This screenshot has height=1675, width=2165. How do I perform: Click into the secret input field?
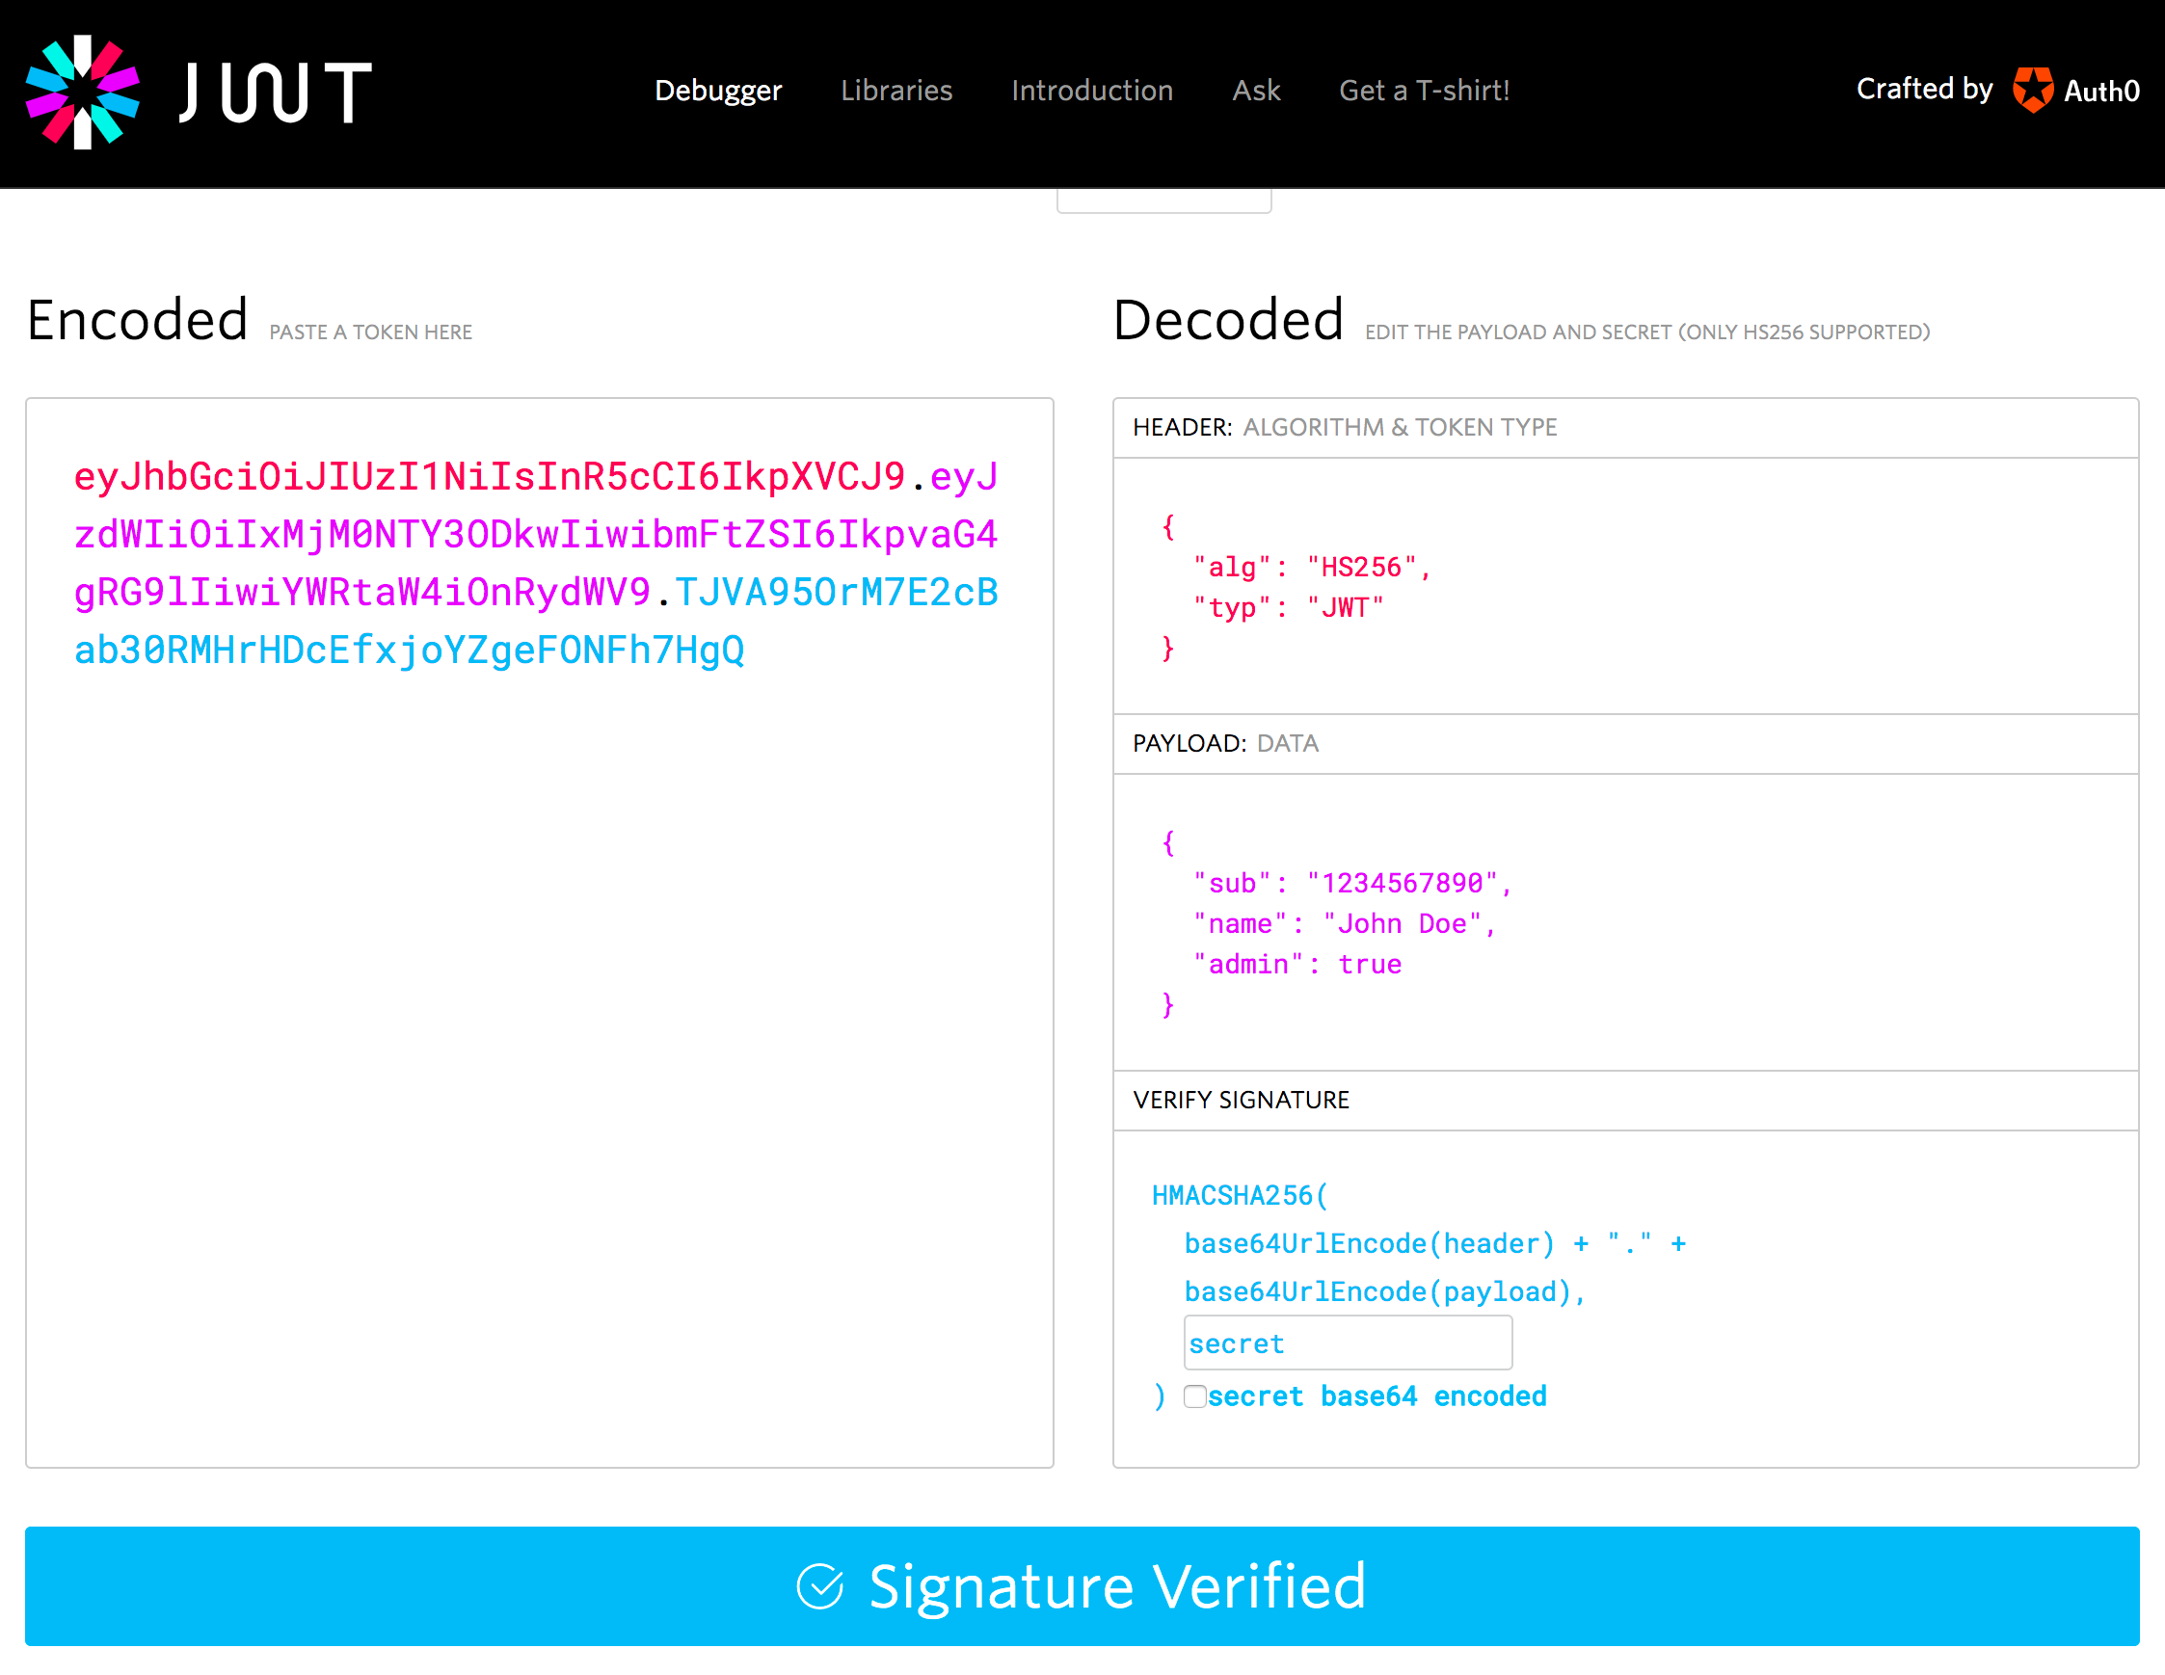pos(1348,1343)
